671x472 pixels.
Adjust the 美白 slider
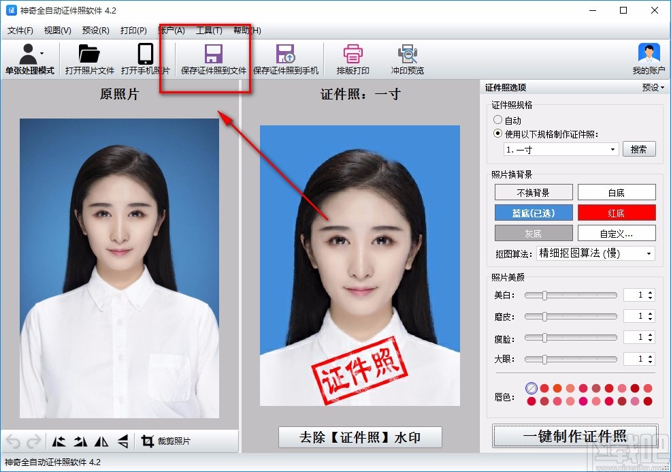570,295
